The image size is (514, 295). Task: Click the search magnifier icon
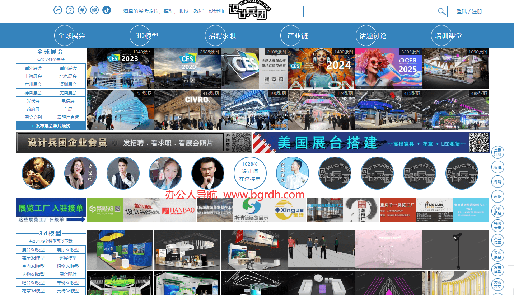(441, 11)
